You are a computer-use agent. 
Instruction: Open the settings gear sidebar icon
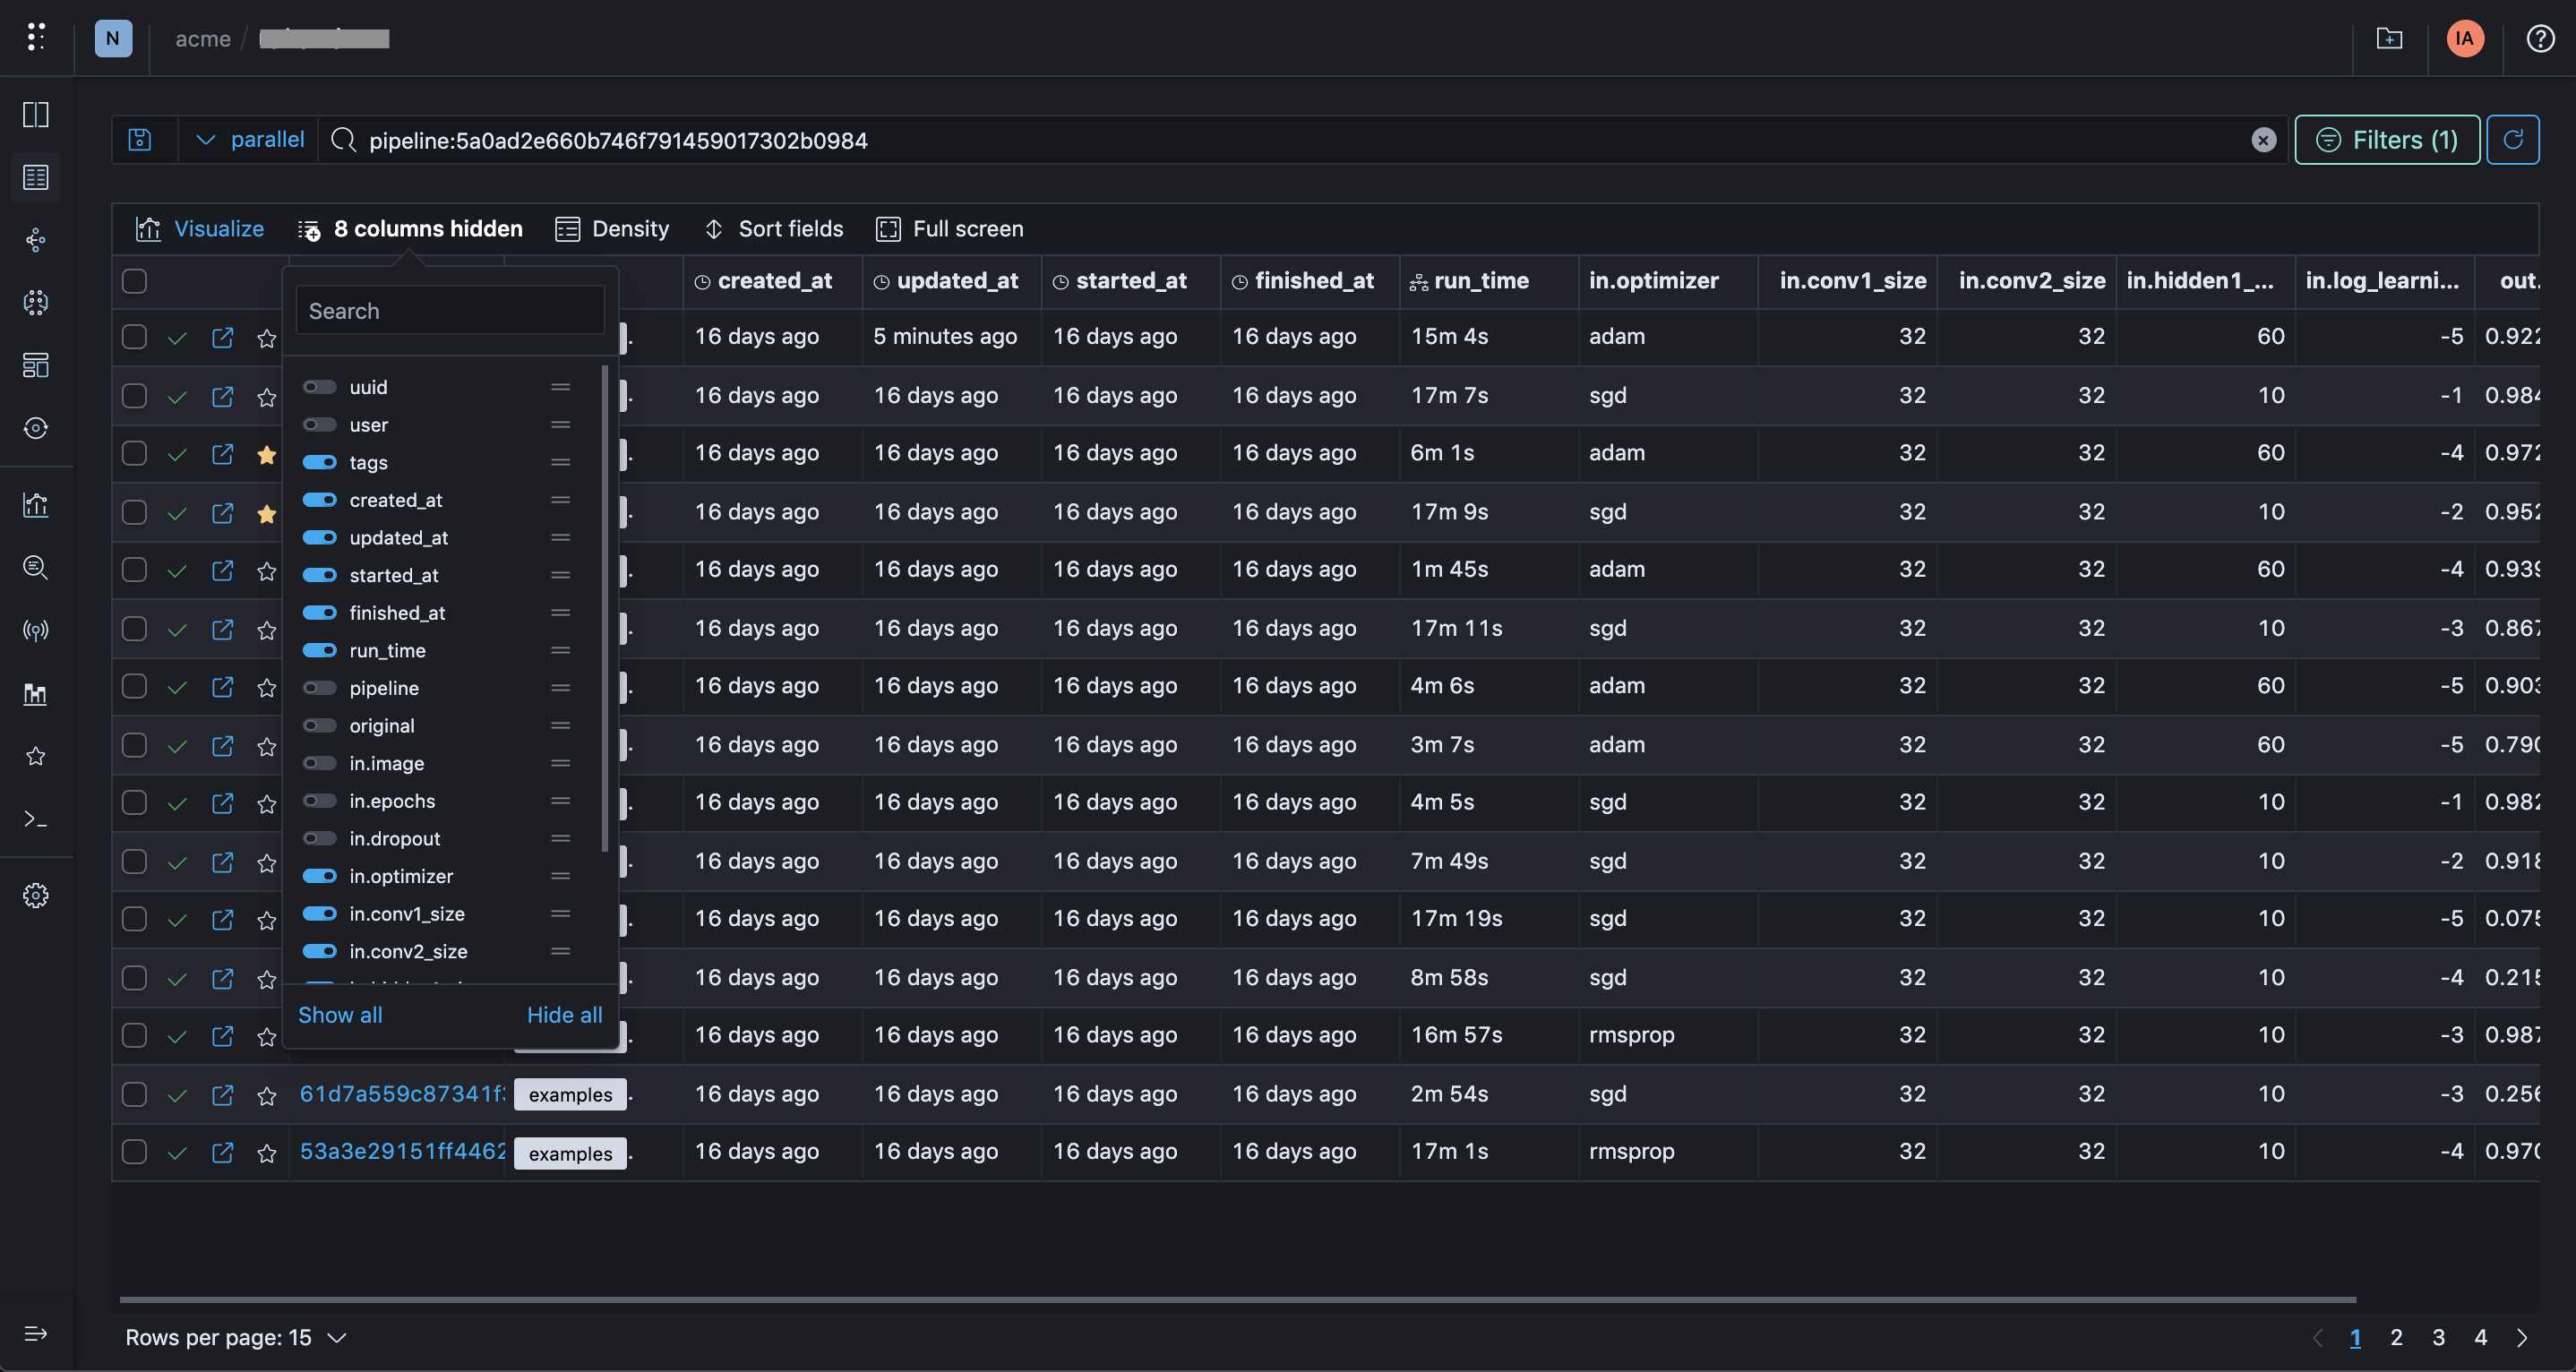tap(36, 895)
